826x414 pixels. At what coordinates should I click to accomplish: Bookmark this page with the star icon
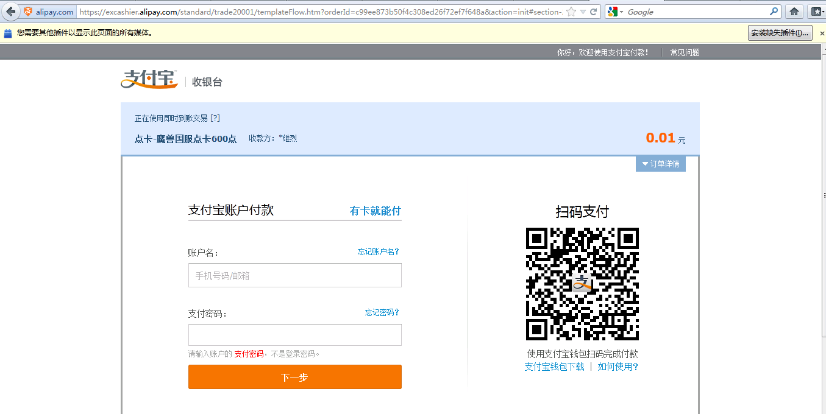571,12
